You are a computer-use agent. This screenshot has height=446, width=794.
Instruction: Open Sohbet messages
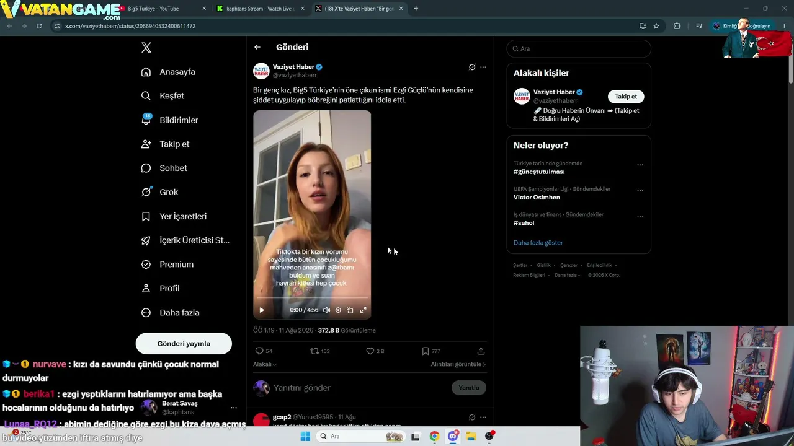click(x=164, y=168)
